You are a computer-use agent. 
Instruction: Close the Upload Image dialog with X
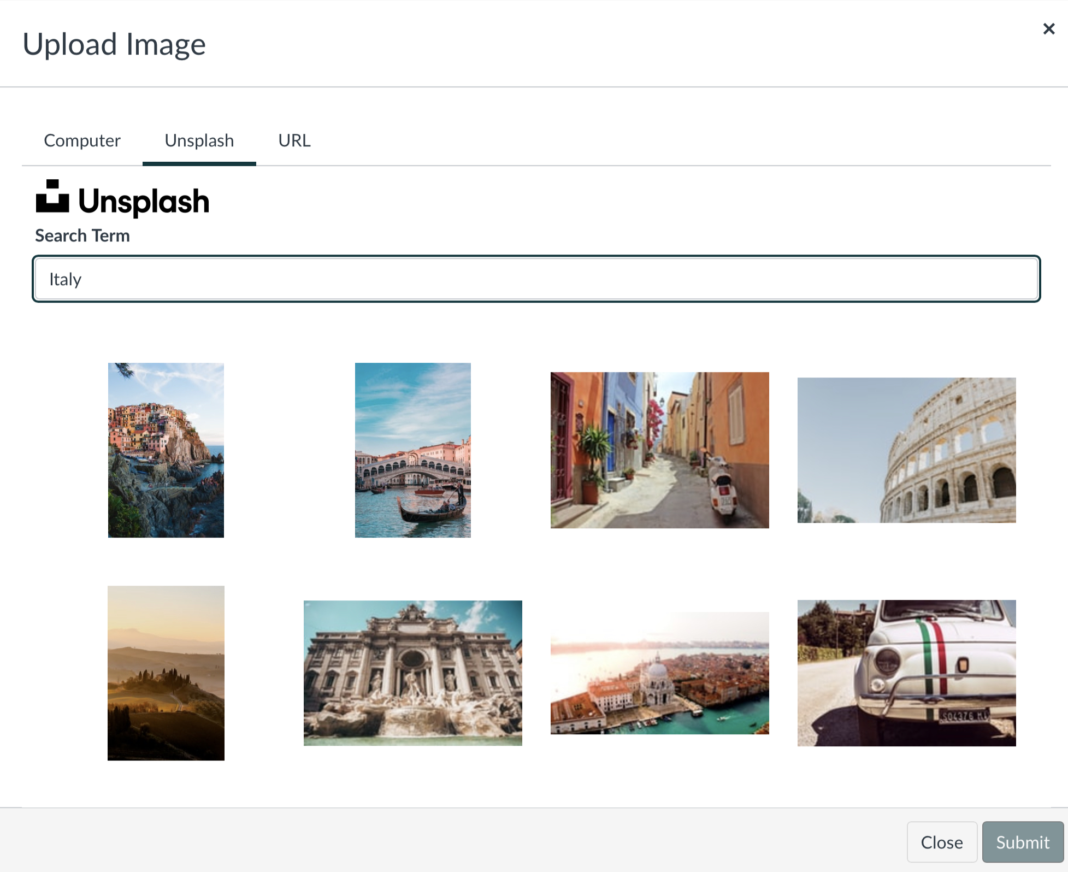[1048, 29]
